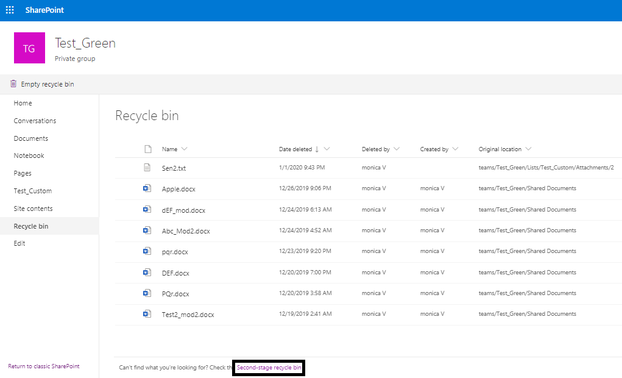Open Site contents in the left navigation
The height and width of the screenshot is (378, 622).
[33, 209]
